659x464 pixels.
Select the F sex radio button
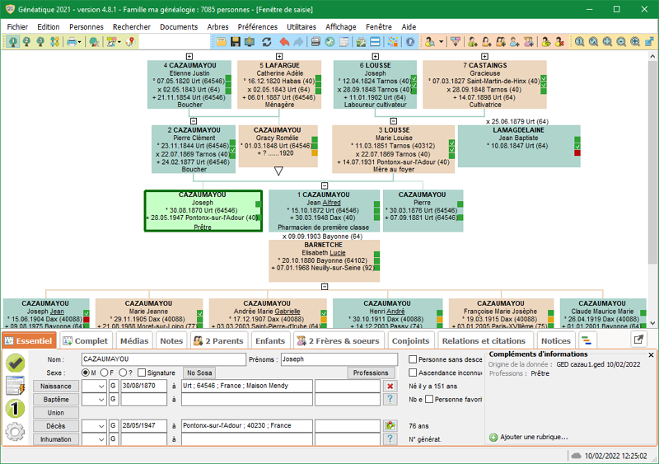pyautogui.click(x=105, y=373)
